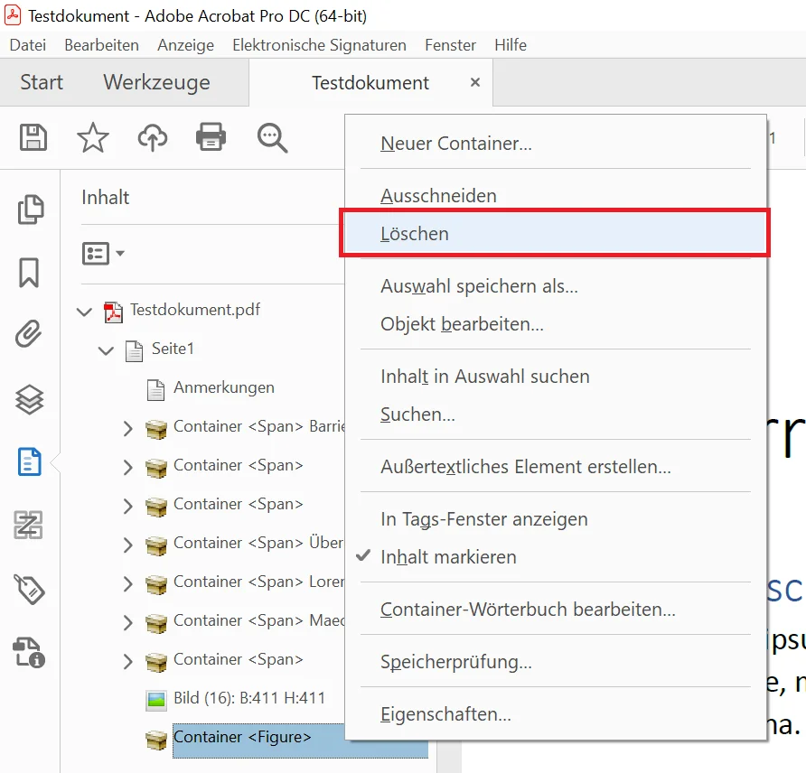Viewport: 806px width, 773px height.
Task: Close the Testdokument tab
Action: pyautogui.click(x=475, y=82)
